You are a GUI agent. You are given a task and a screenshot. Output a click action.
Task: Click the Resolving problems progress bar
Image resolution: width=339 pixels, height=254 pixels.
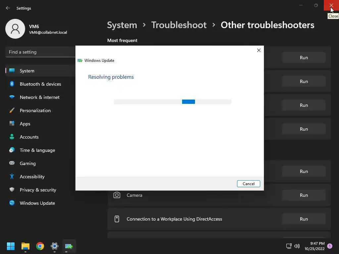(172, 102)
